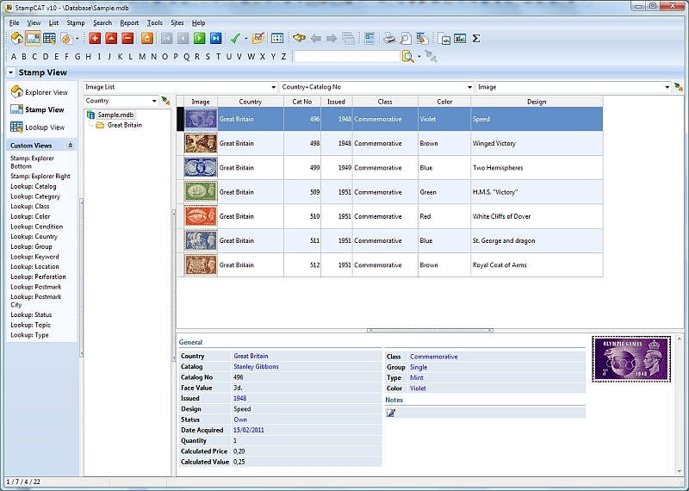Switch to Explorer View in sidebar

click(x=39, y=92)
